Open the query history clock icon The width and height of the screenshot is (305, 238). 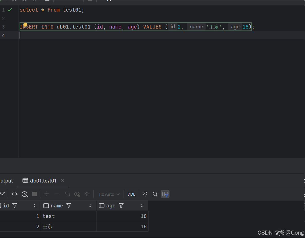(x=25, y=194)
